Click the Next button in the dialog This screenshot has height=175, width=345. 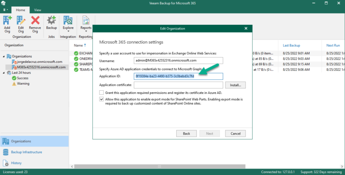click(x=209, y=134)
